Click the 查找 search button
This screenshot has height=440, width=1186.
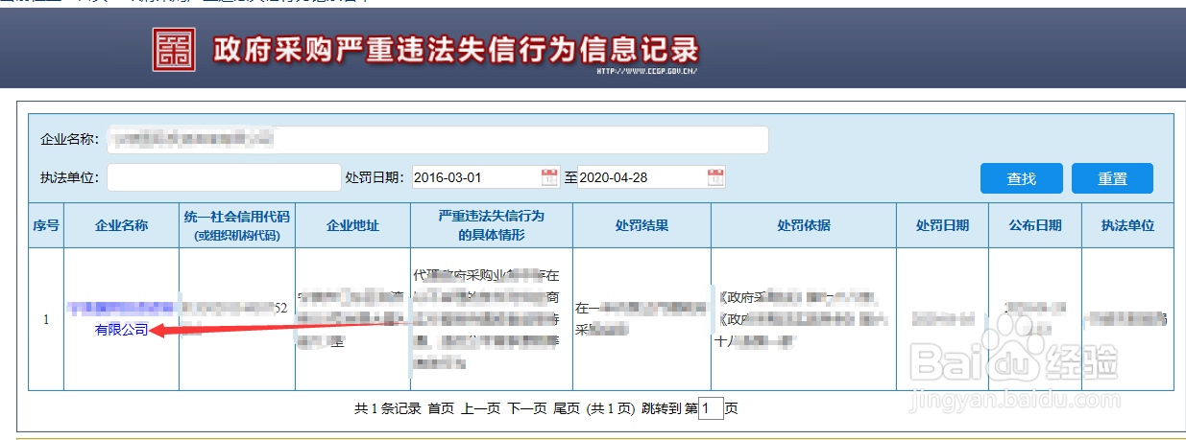(1021, 178)
